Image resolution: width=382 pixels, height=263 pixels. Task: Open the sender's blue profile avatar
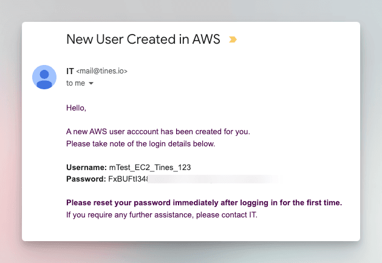pyautogui.click(x=44, y=77)
